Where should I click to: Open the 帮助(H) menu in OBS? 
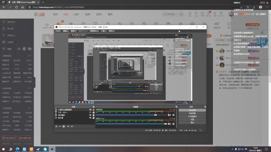coord(111,31)
